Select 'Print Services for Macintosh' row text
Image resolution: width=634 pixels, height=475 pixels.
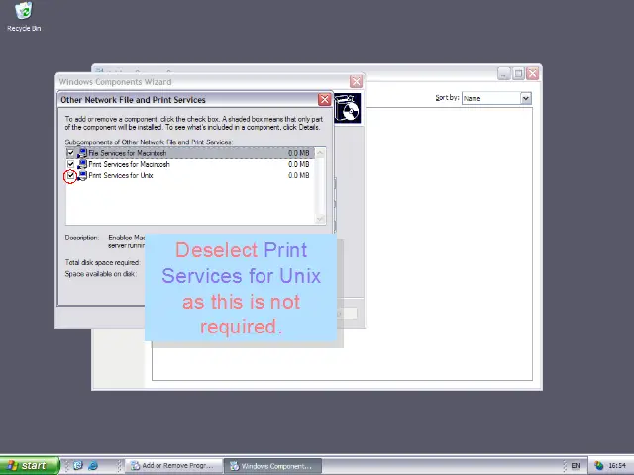(129, 164)
